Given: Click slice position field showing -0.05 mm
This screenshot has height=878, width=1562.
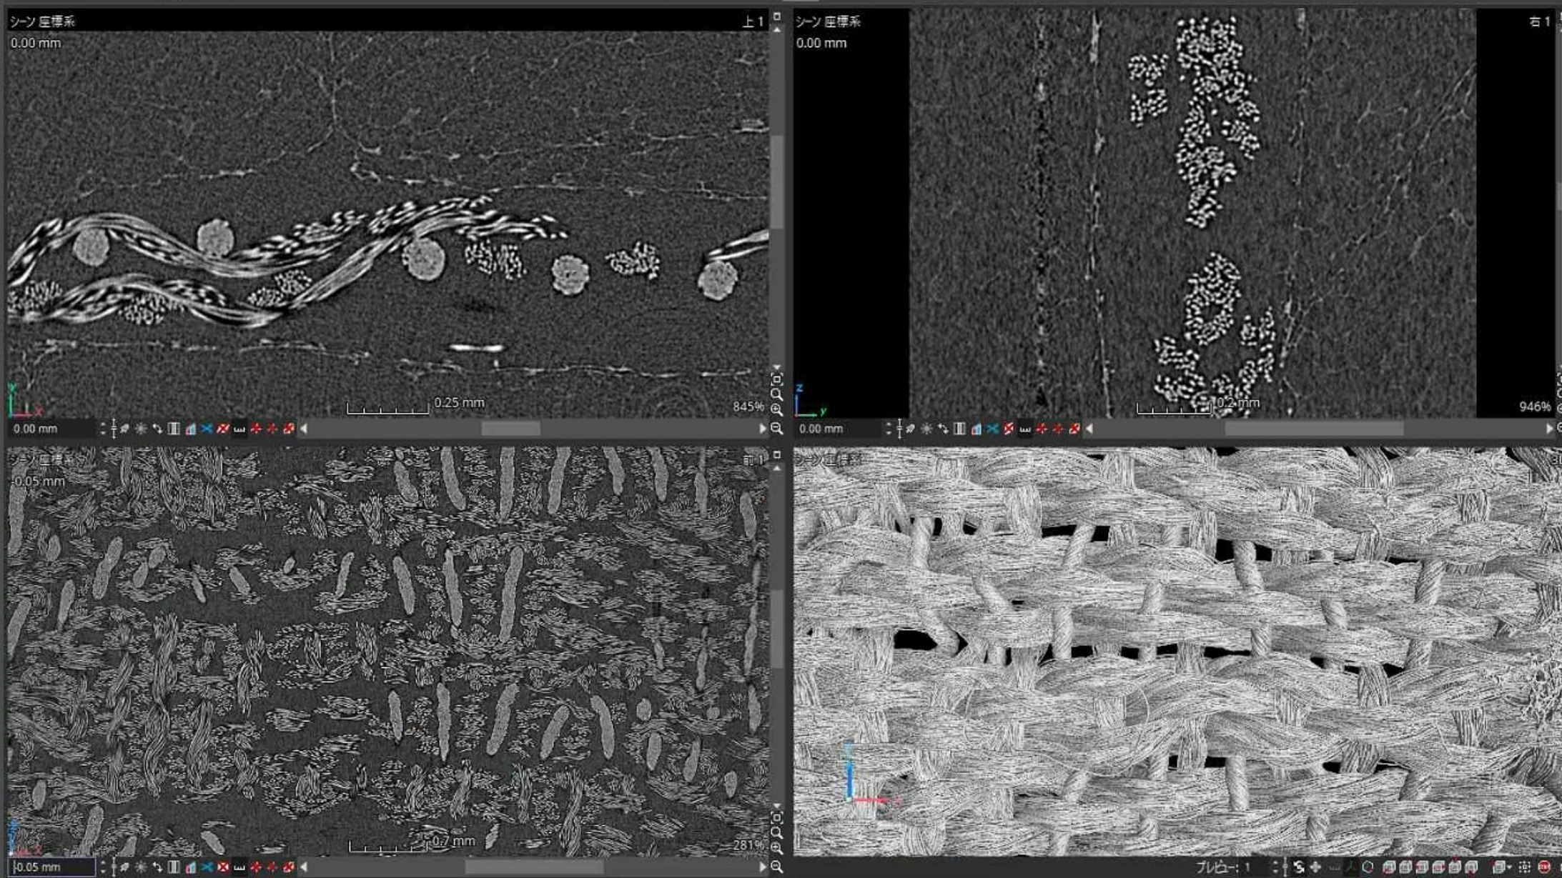Looking at the screenshot, I should click(50, 867).
